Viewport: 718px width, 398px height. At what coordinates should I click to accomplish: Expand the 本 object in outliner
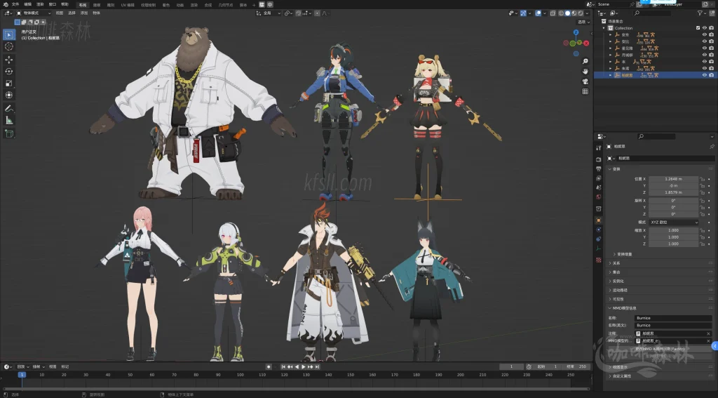610,62
